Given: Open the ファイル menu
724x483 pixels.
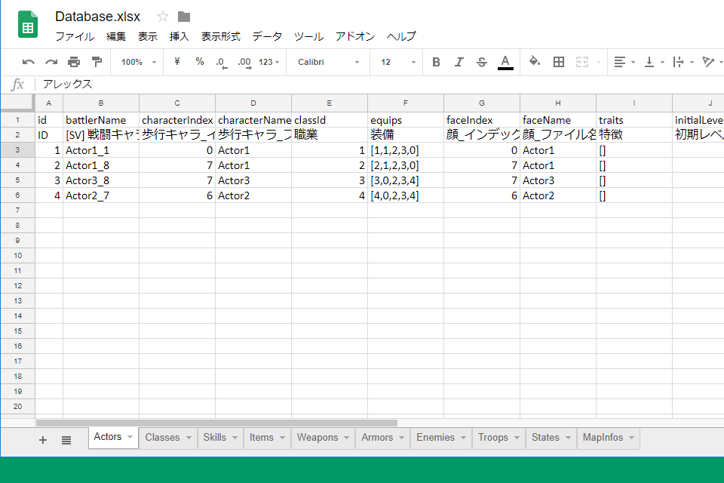Looking at the screenshot, I should point(75,36).
